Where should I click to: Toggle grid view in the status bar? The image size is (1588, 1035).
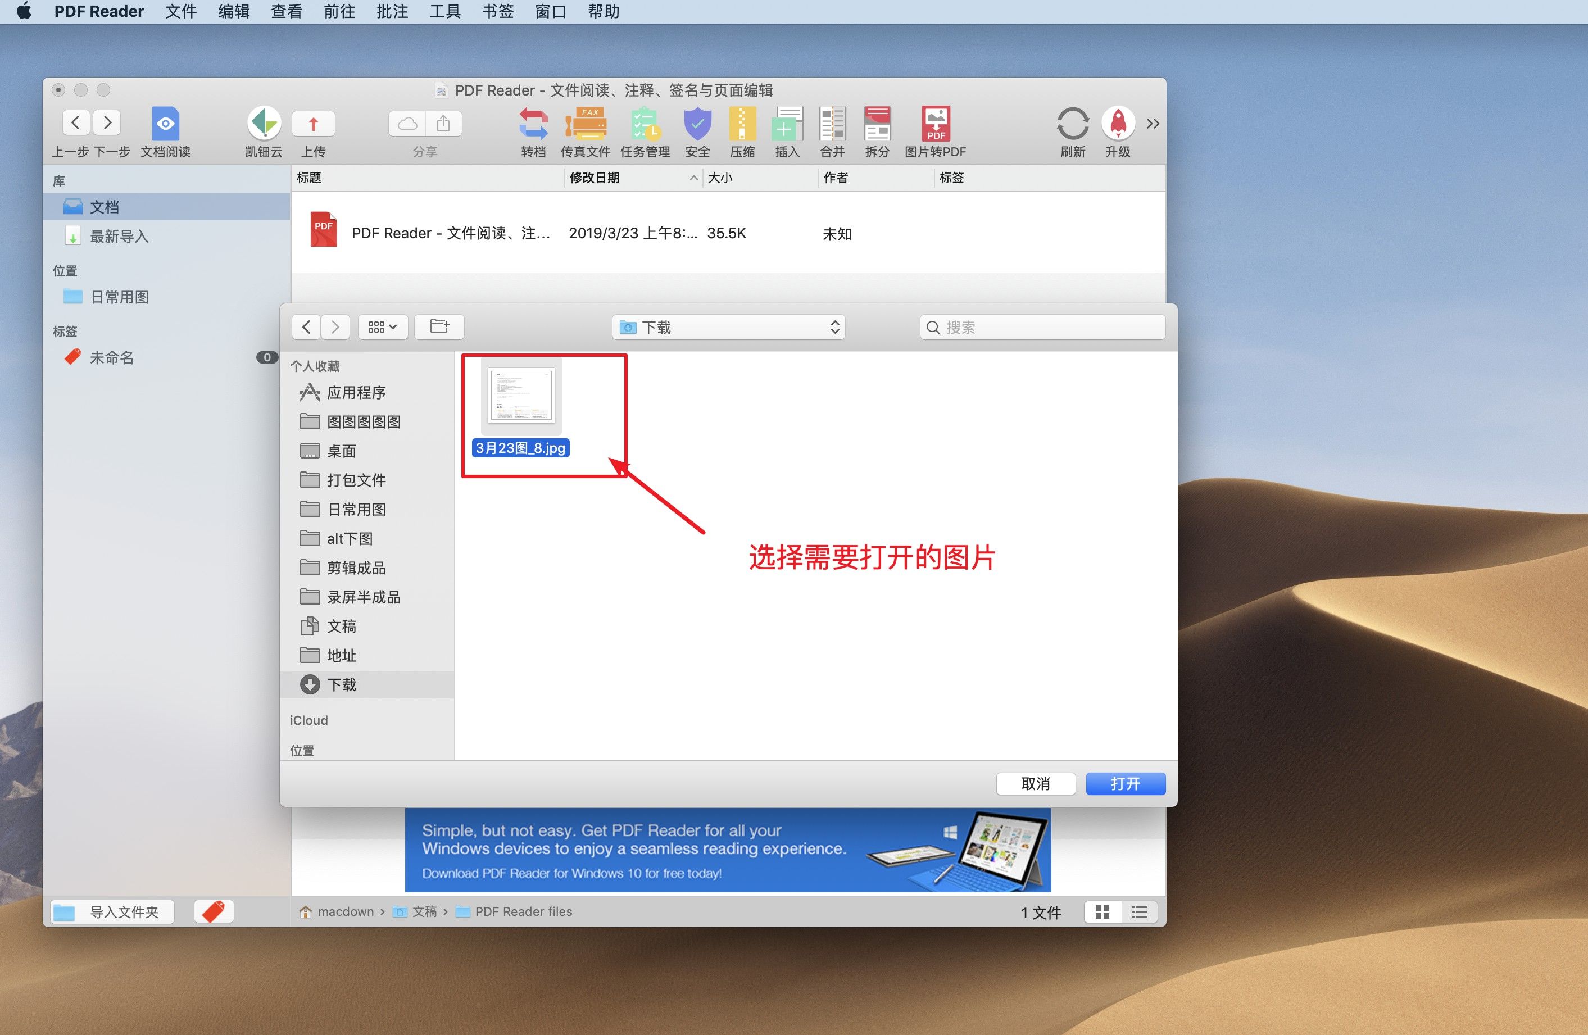tap(1102, 911)
